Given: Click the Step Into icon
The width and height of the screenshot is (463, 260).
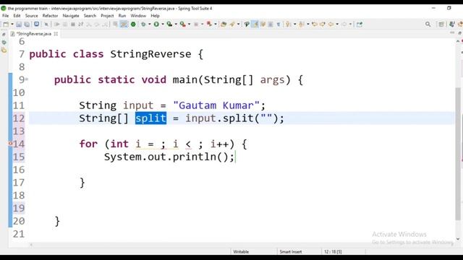Looking at the screenshot, I should coord(89,24).
